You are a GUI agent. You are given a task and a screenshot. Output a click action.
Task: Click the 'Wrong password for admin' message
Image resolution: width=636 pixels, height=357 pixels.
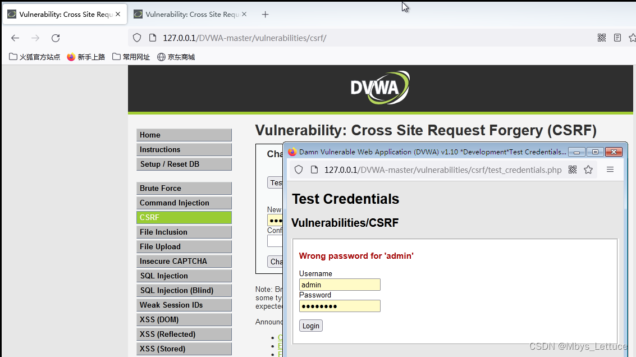coord(356,256)
